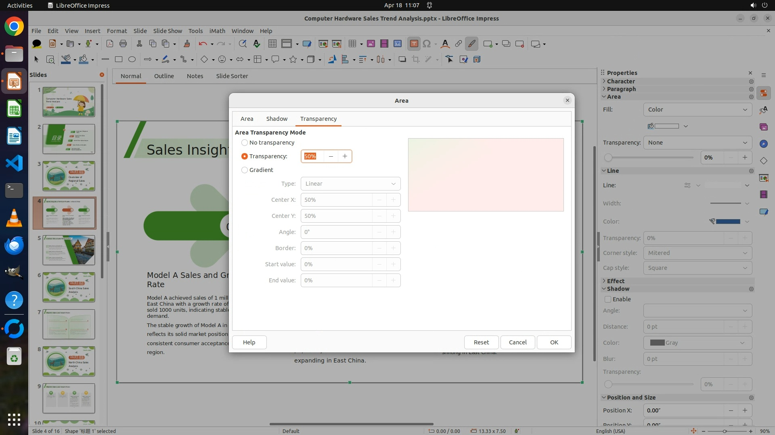Select the Ellipse drawing tool

132,60
